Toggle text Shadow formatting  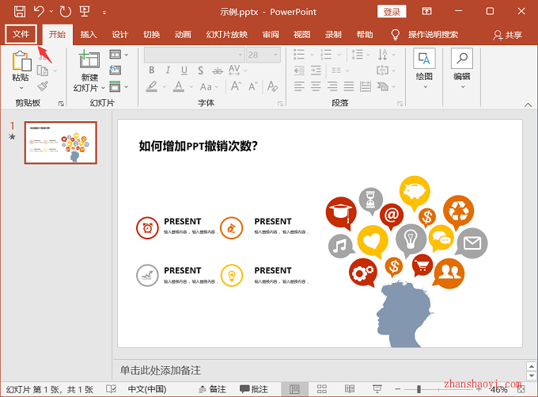coord(201,71)
